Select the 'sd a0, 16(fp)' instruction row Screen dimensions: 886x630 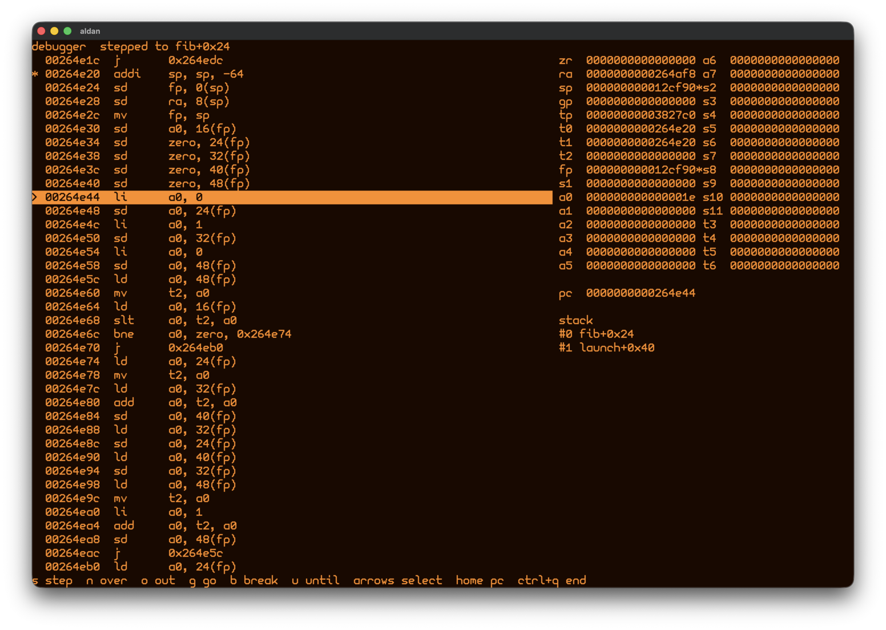click(292, 129)
